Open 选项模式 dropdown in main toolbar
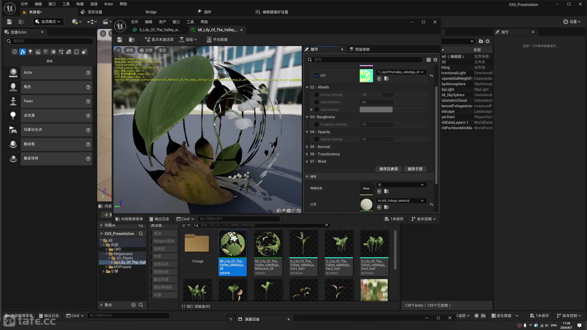587x330 pixels. pyautogui.click(x=48, y=22)
